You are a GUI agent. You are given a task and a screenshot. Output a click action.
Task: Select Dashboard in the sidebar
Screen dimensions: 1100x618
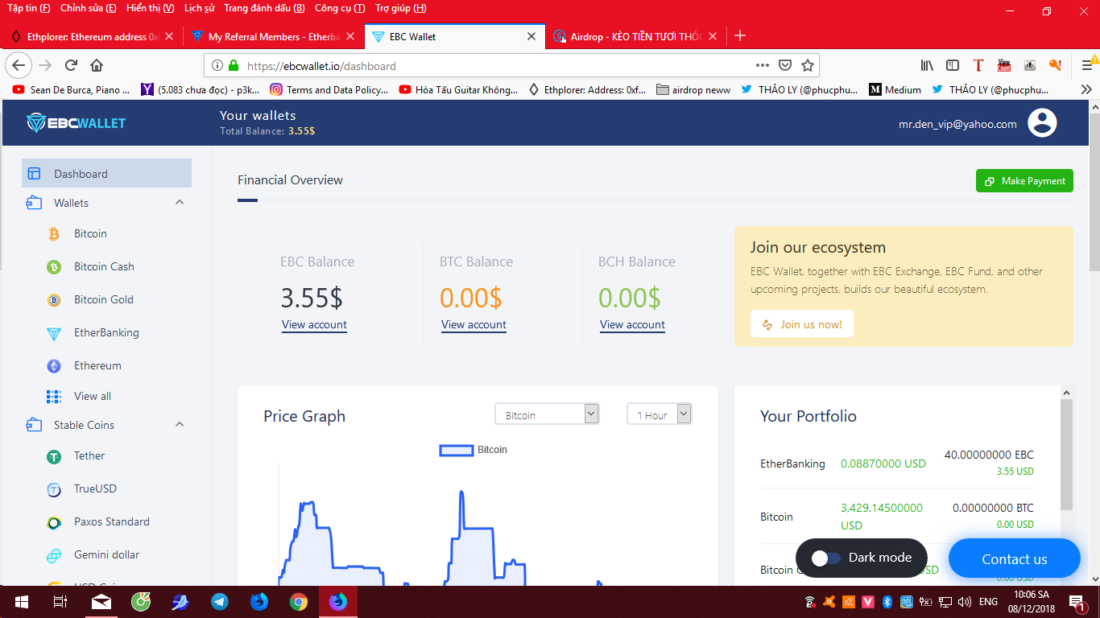(x=107, y=174)
